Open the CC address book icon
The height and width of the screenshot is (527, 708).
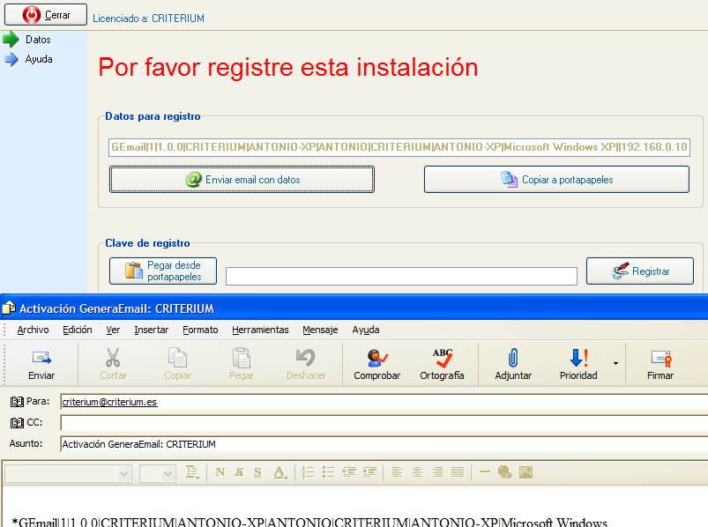click(17, 422)
